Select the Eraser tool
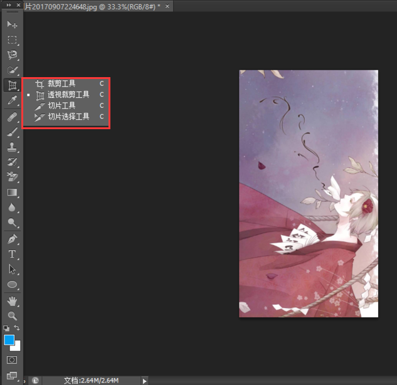The width and height of the screenshot is (397, 385). click(x=12, y=177)
